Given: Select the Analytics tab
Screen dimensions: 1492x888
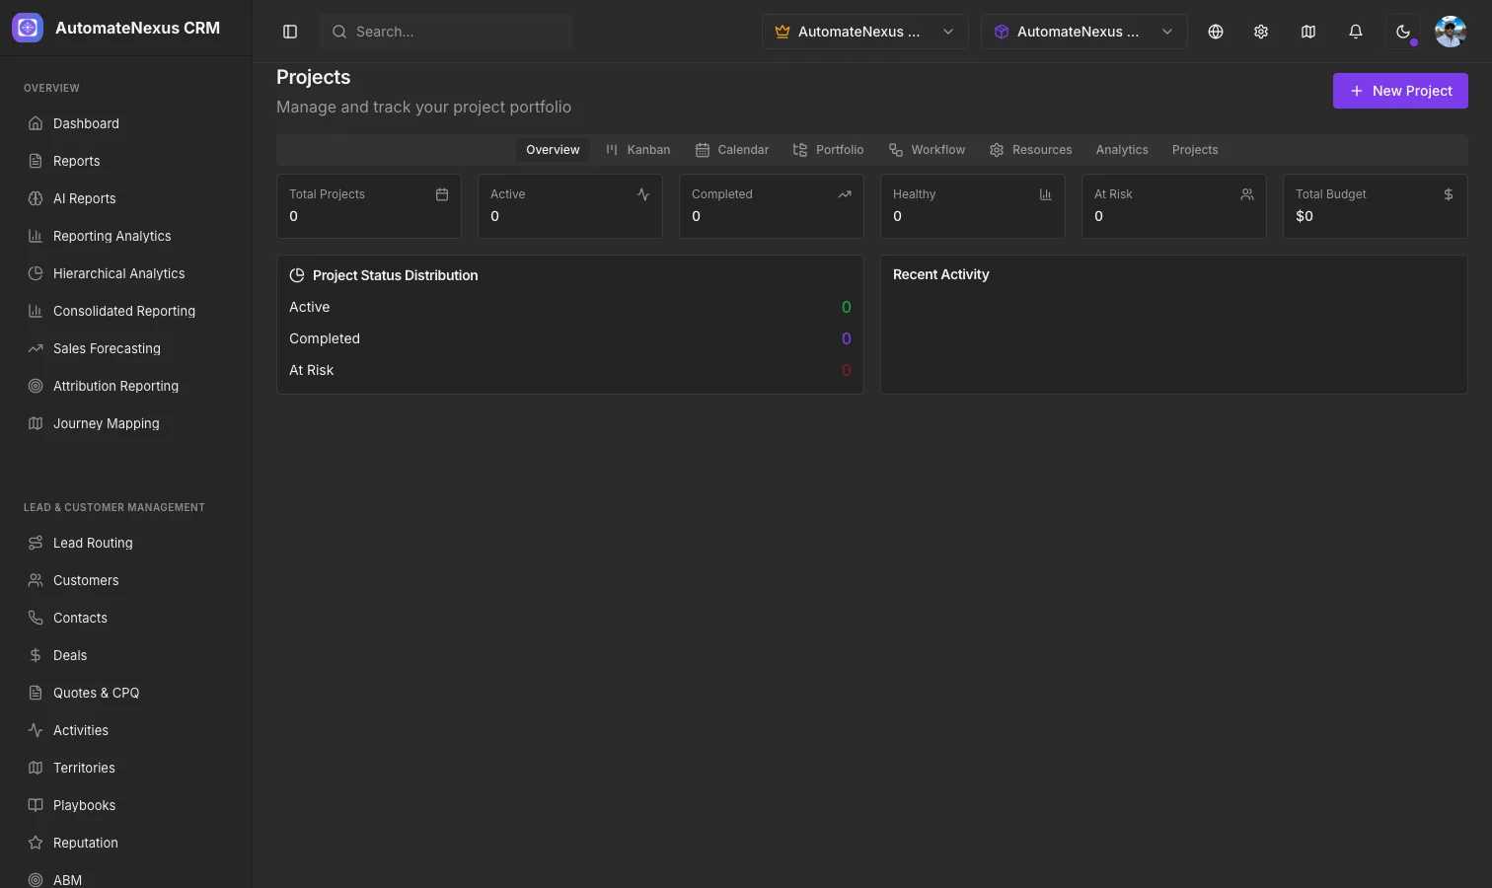Looking at the screenshot, I should pos(1122,150).
